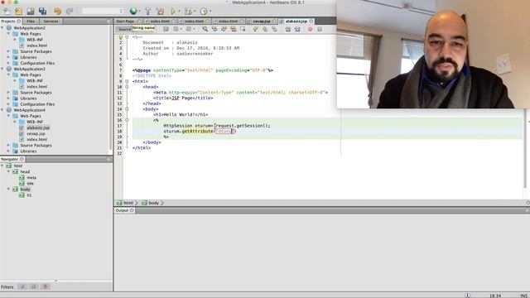This screenshot has width=530, height=298.
Task: Click the Debug Project icon
Action: tap(188, 11)
